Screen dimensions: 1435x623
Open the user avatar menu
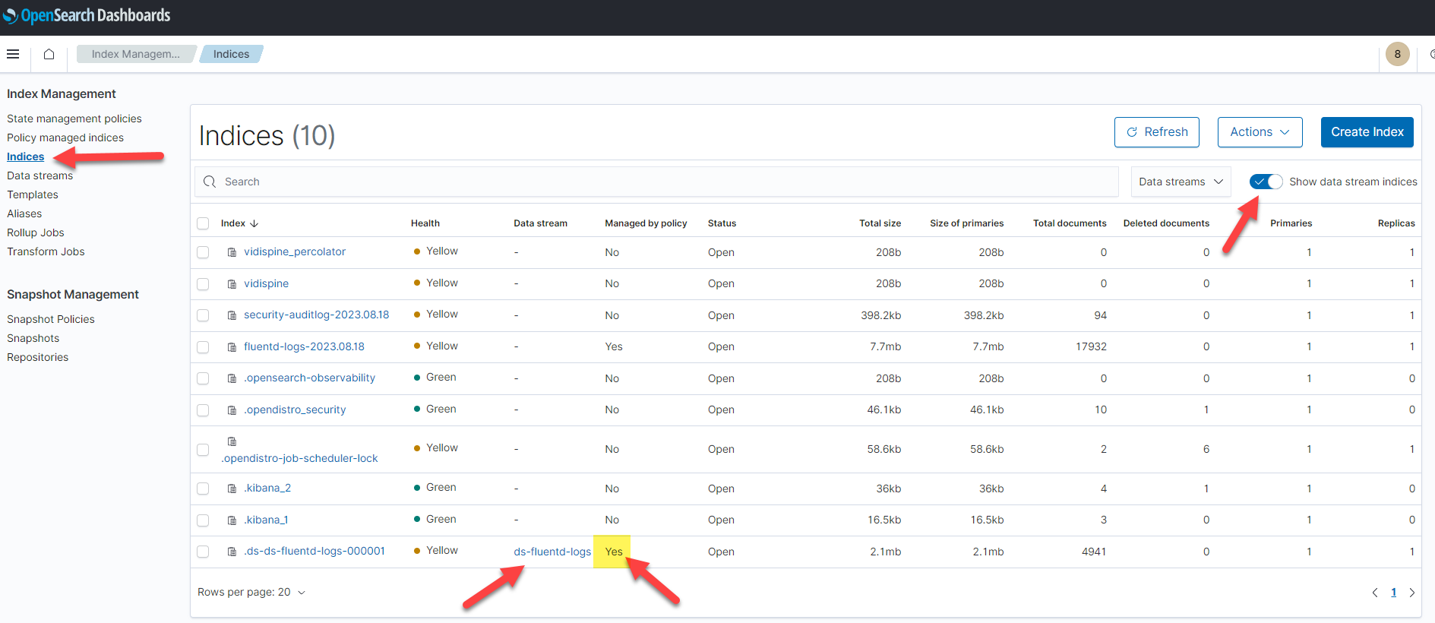[x=1397, y=54]
